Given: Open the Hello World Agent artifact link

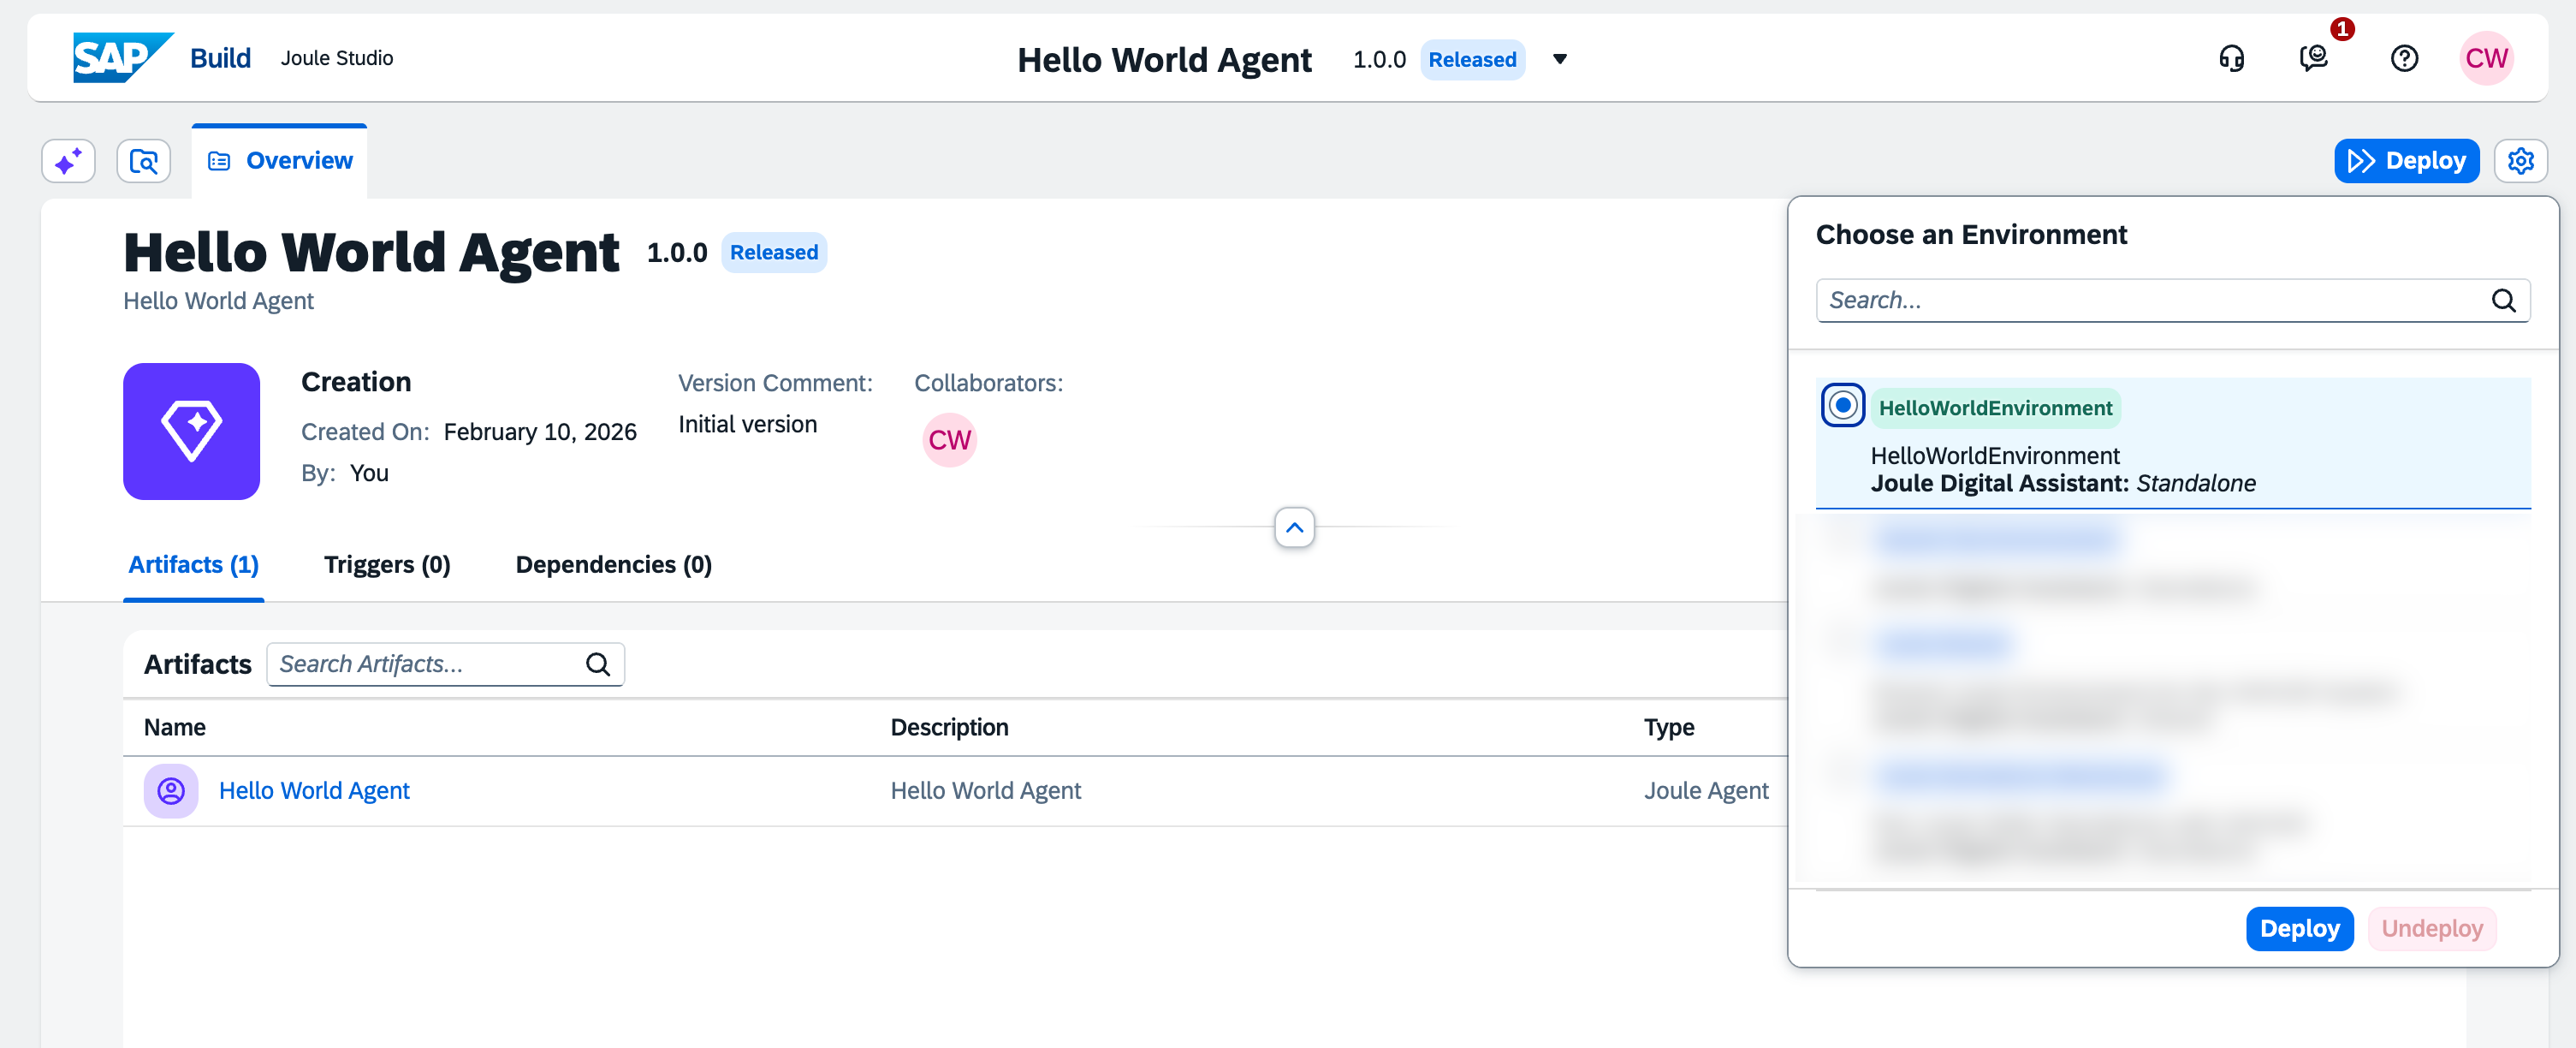Looking at the screenshot, I should 314,791.
